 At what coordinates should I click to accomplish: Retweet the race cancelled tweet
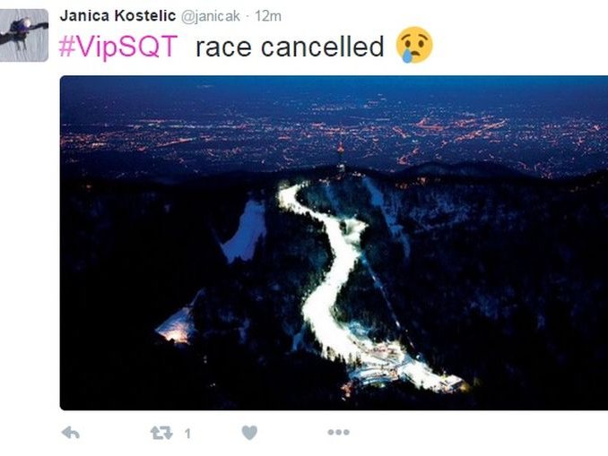pos(161,433)
